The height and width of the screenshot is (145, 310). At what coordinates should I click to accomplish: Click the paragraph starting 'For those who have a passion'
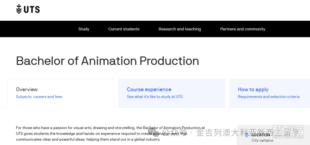click(111, 134)
